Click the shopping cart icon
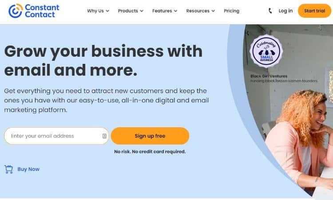 coord(9,169)
